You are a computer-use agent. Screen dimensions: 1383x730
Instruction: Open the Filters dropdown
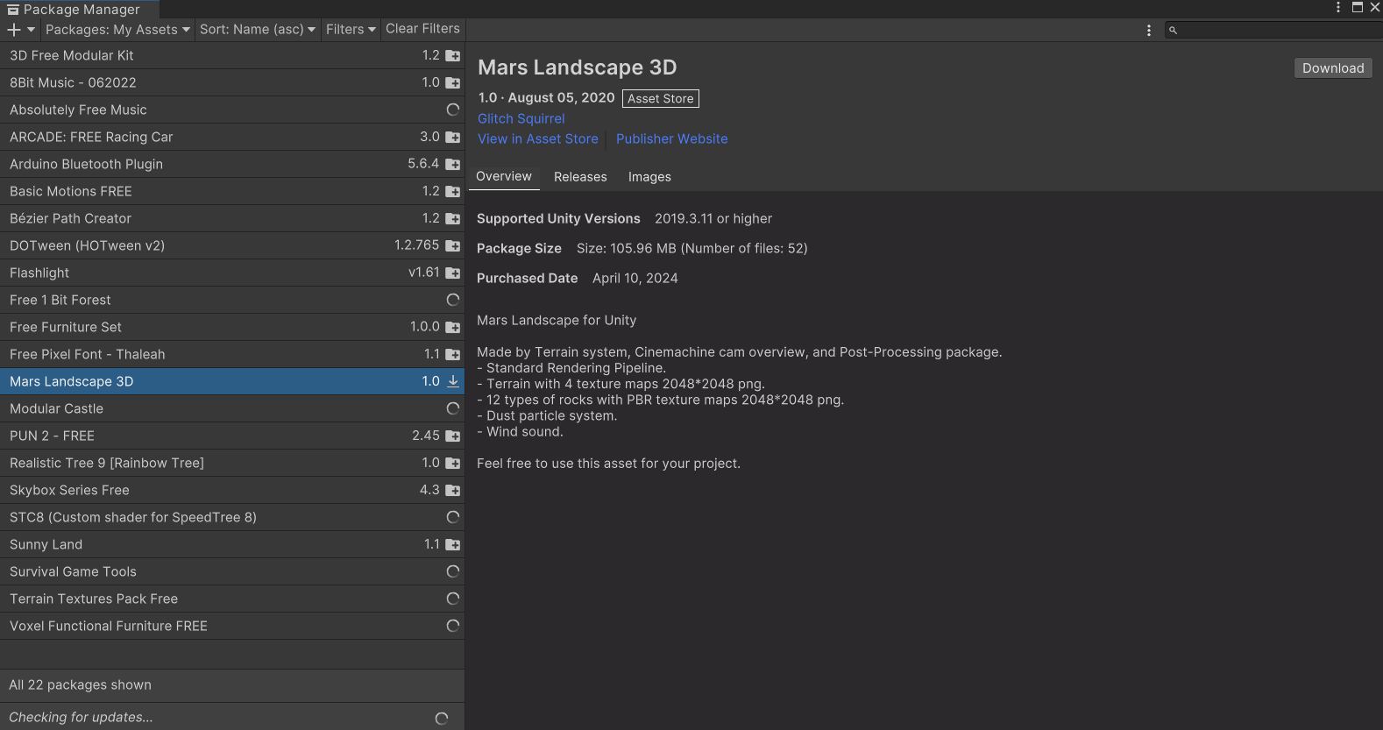click(x=351, y=30)
